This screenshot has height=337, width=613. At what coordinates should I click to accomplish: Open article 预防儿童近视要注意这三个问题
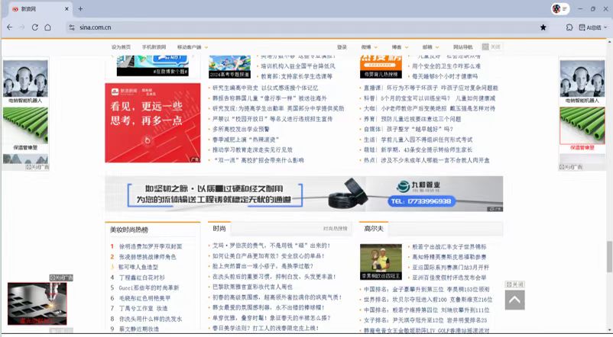click(413, 119)
